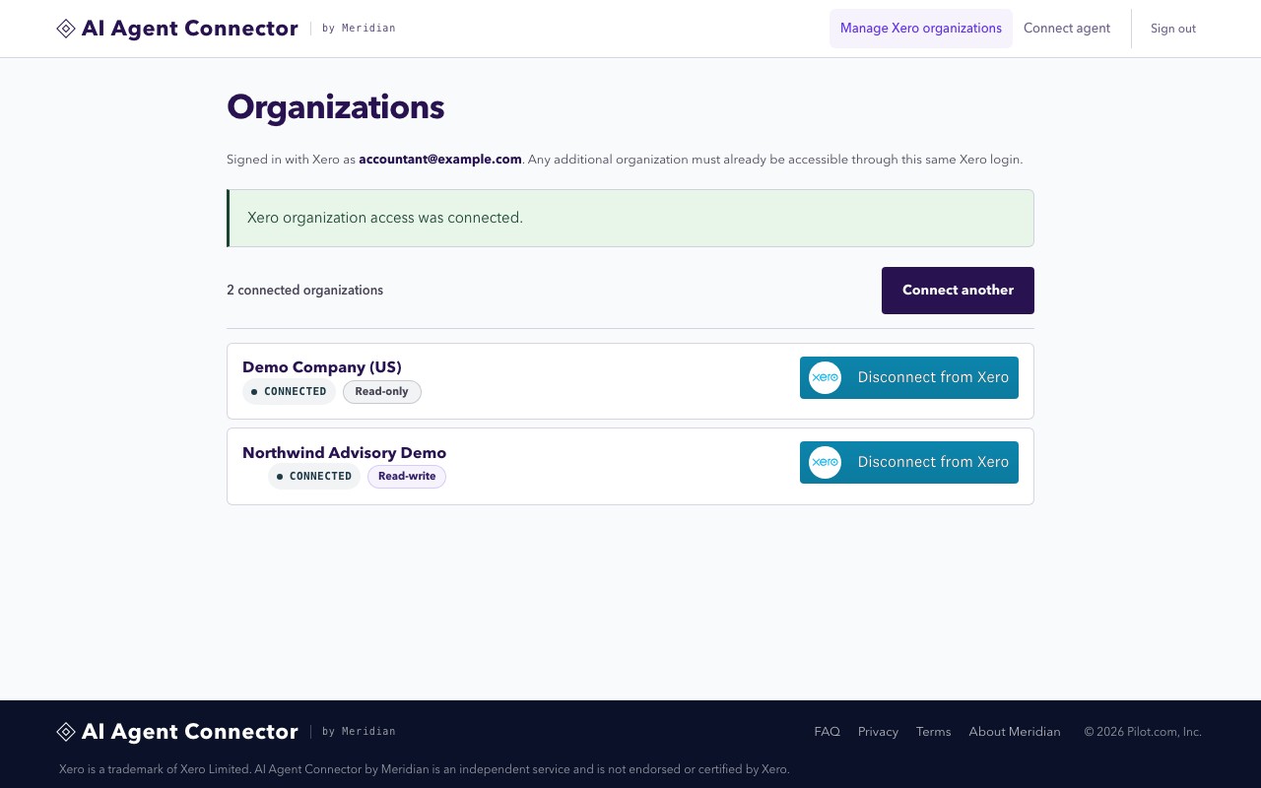The height and width of the screenshot is (788, 1261).
Task: Click the Organizations page heading
Action: pos(336,107)
